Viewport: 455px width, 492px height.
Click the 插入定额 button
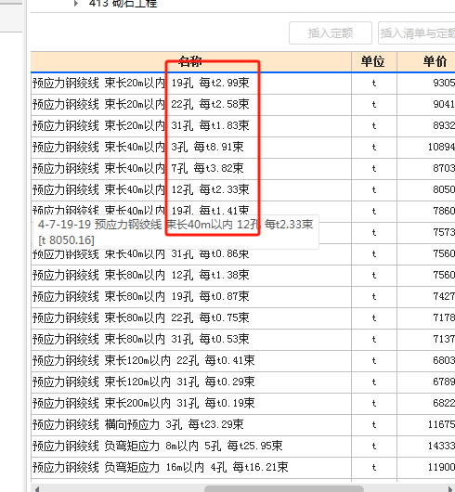tap(331, 32)
